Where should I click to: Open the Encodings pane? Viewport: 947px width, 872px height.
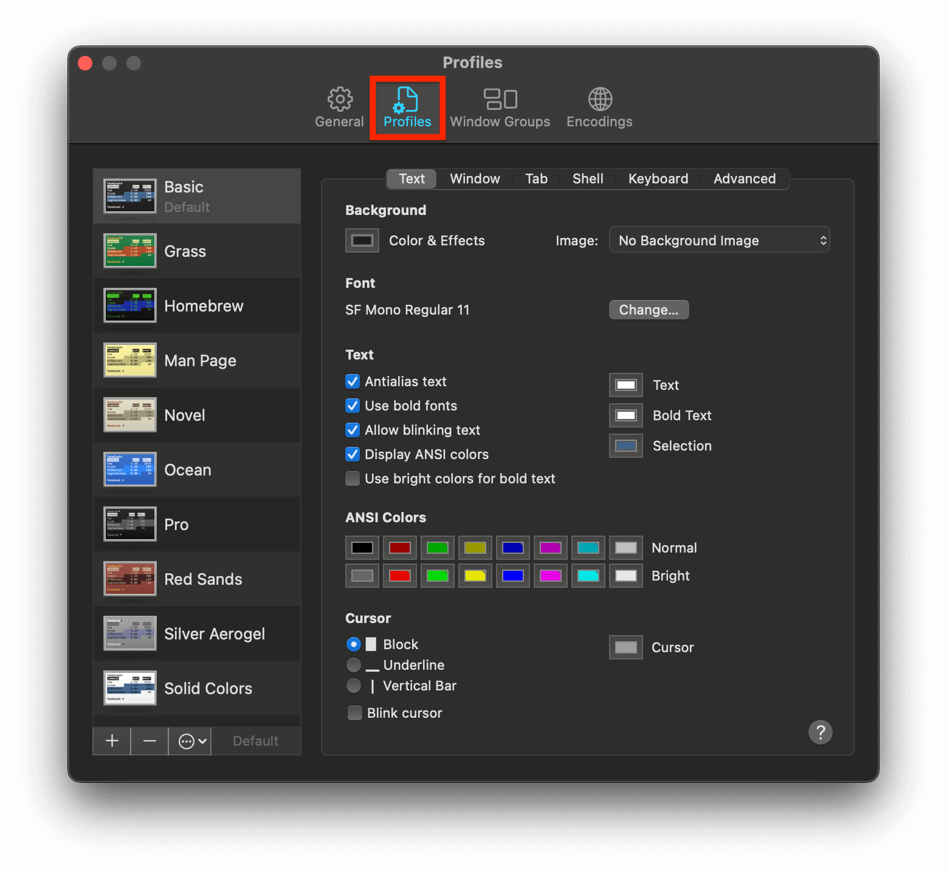pos(599,108)
